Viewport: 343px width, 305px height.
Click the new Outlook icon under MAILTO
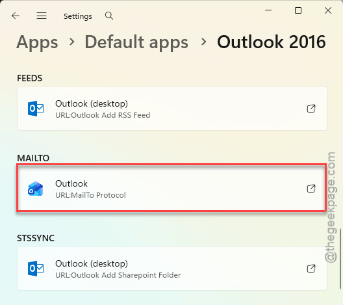(x=36, y=189)
